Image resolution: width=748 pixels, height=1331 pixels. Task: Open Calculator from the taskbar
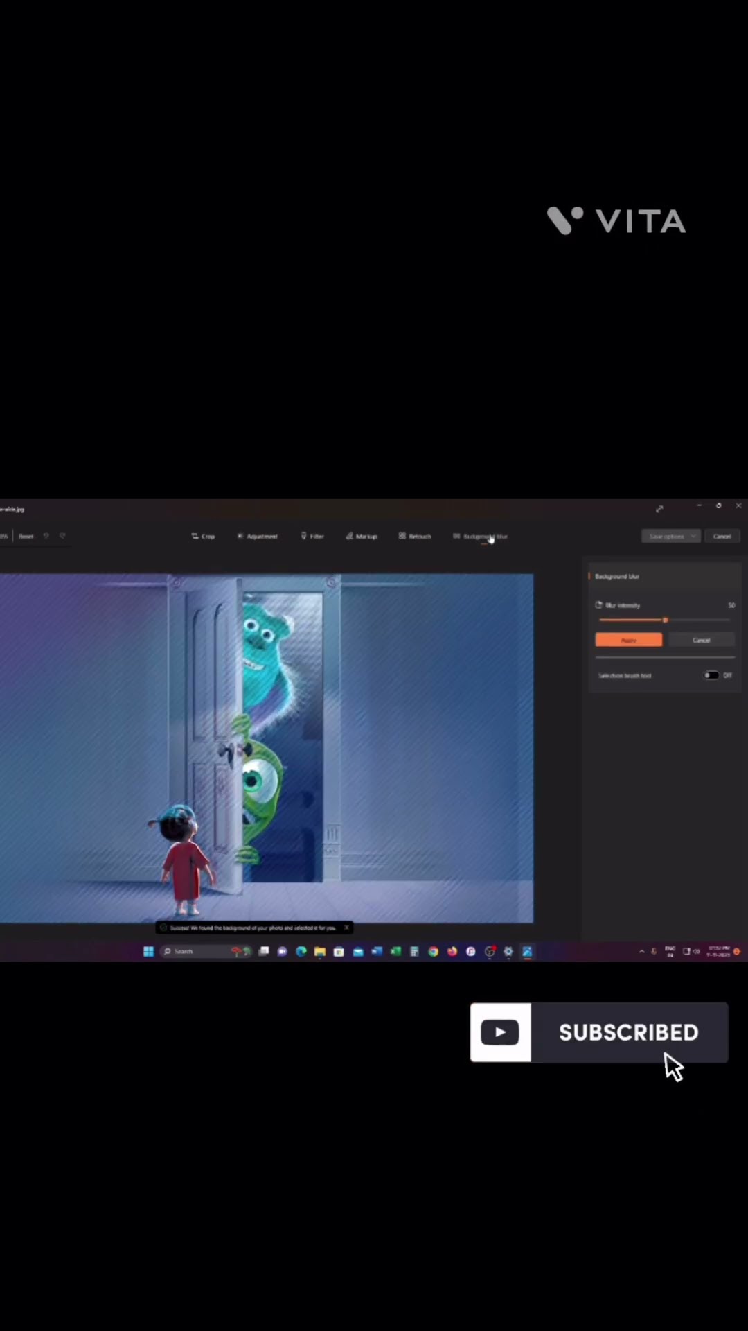(x=414, y=952)
